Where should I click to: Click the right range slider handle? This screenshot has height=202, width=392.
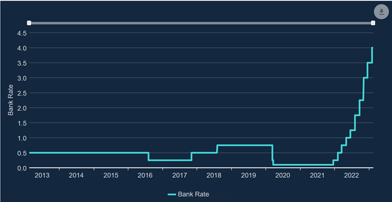coord(373,23)
